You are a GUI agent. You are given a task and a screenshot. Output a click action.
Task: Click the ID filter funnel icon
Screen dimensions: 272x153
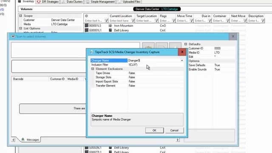106,21
